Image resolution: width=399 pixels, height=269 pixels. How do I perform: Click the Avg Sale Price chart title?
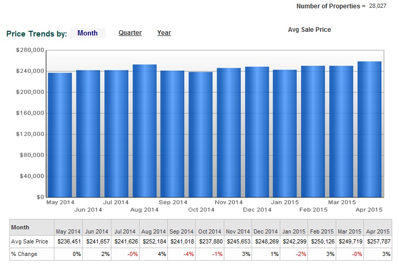[309, 30]
